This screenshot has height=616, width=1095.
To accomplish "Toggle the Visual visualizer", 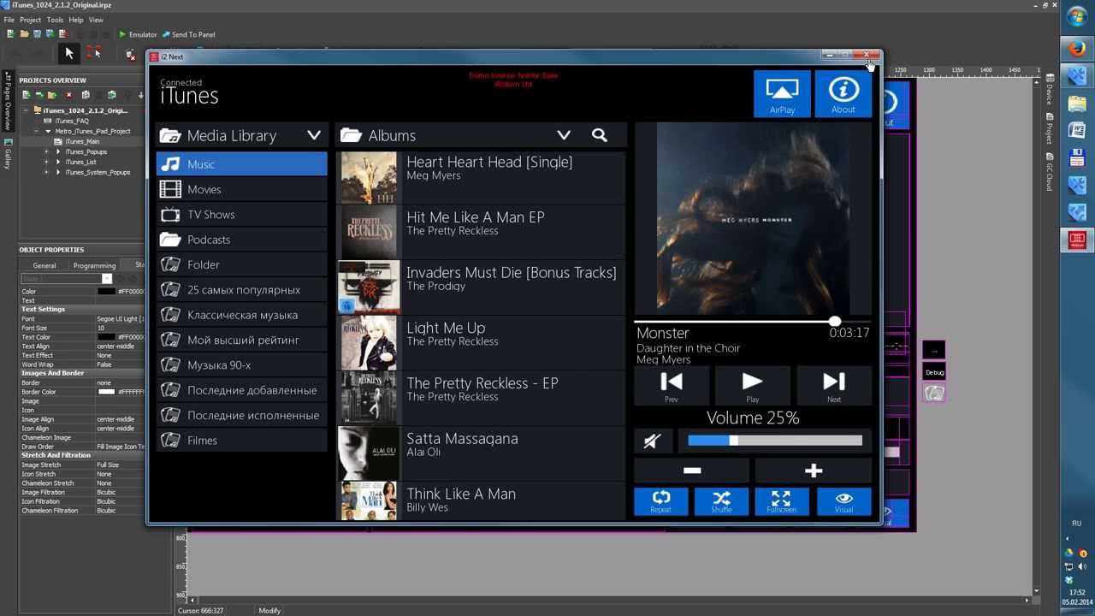I will click(844, 501).
